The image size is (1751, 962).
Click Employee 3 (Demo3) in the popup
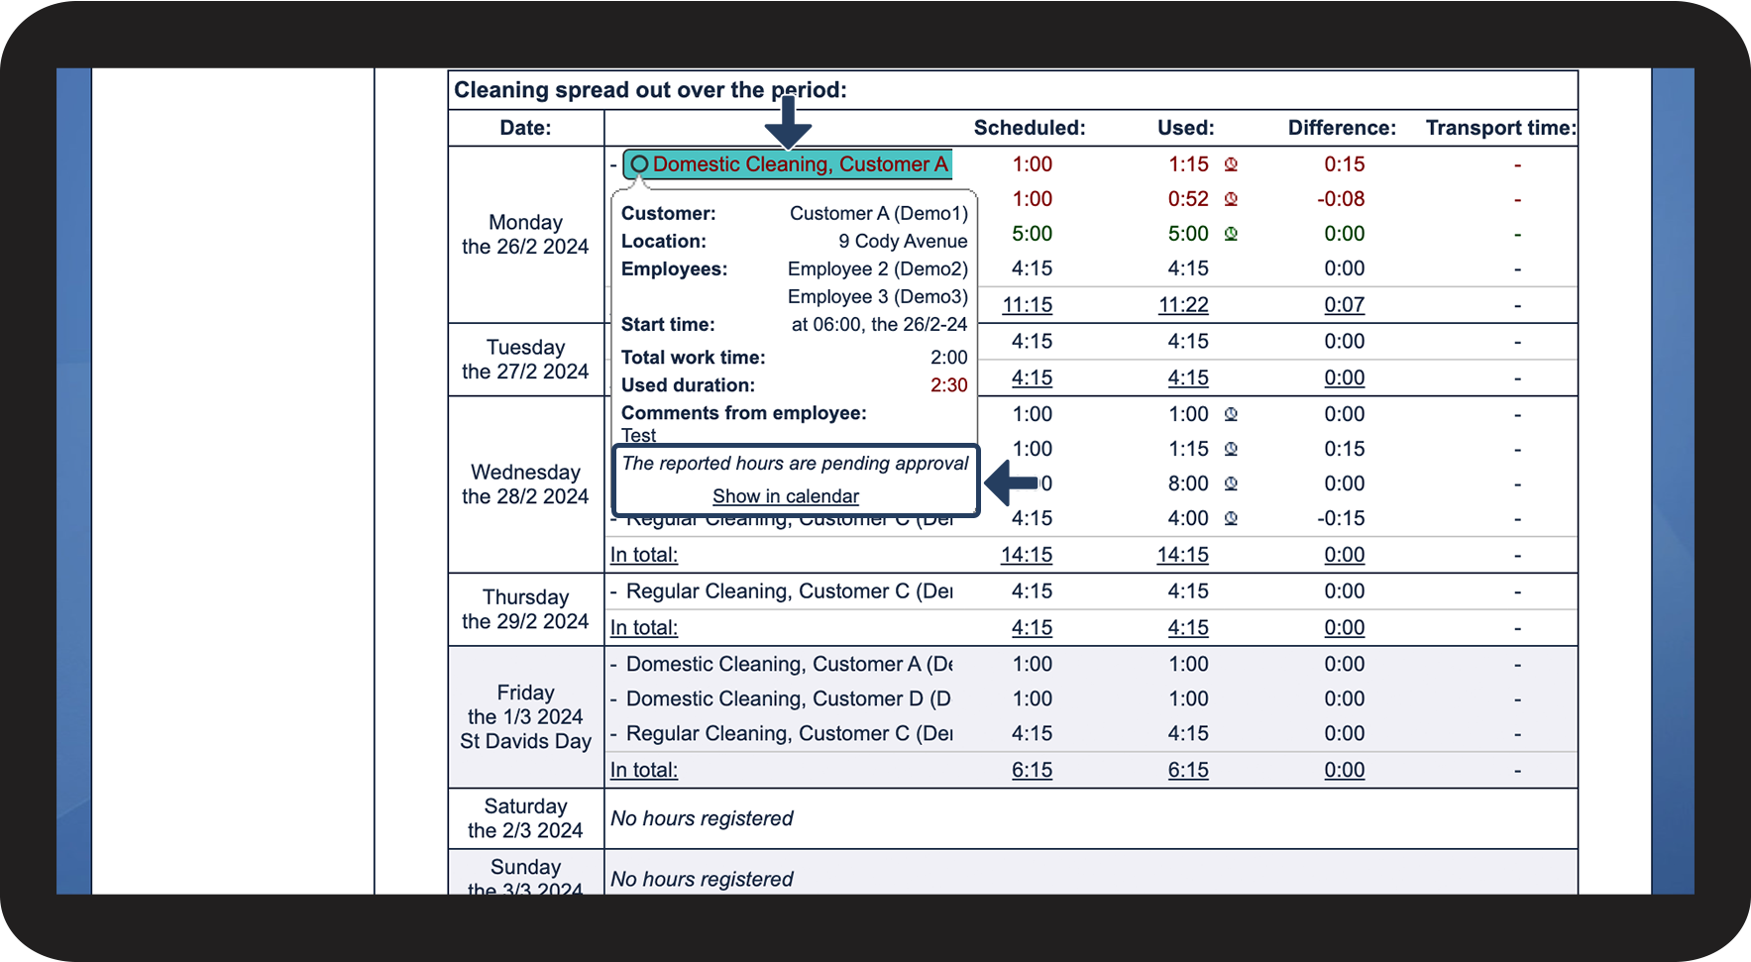click(x=878, y=296)
